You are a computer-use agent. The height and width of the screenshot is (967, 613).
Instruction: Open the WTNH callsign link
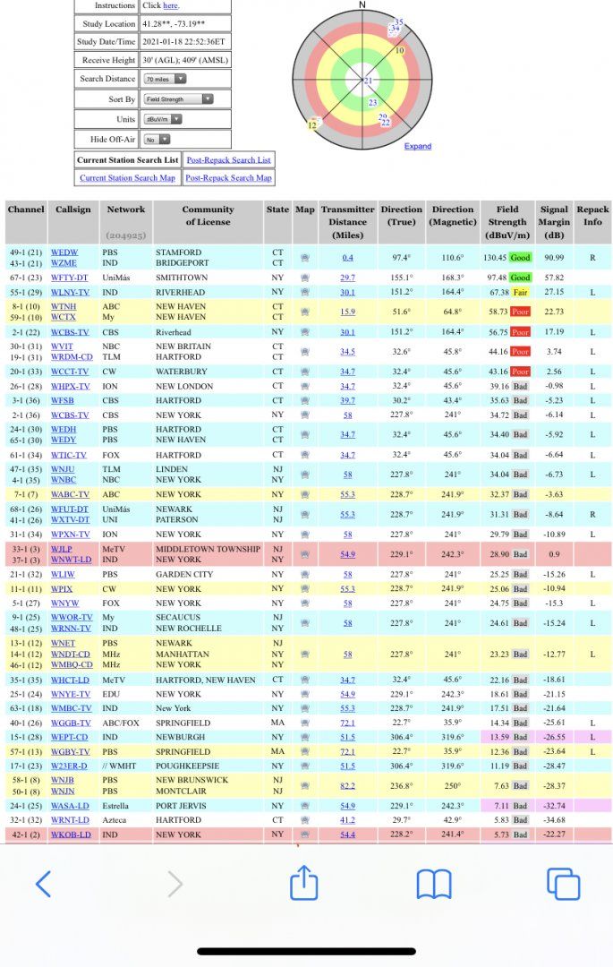coord(64,306)
